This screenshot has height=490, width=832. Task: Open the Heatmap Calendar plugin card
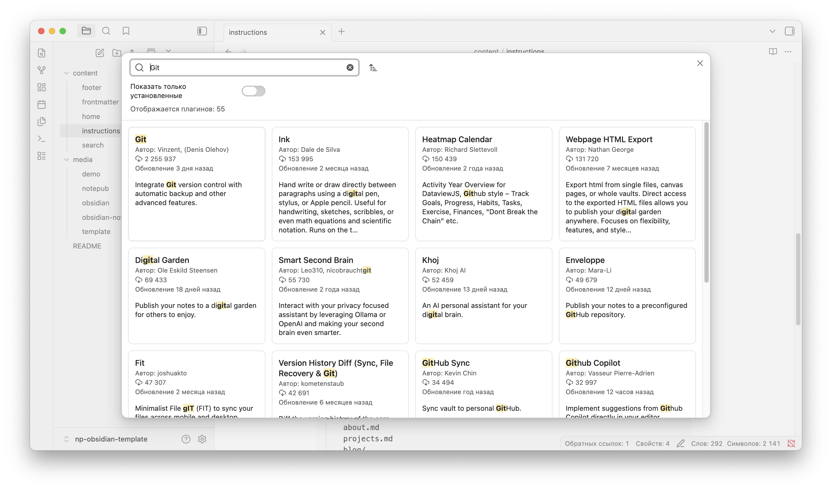[x=483, y=184]
